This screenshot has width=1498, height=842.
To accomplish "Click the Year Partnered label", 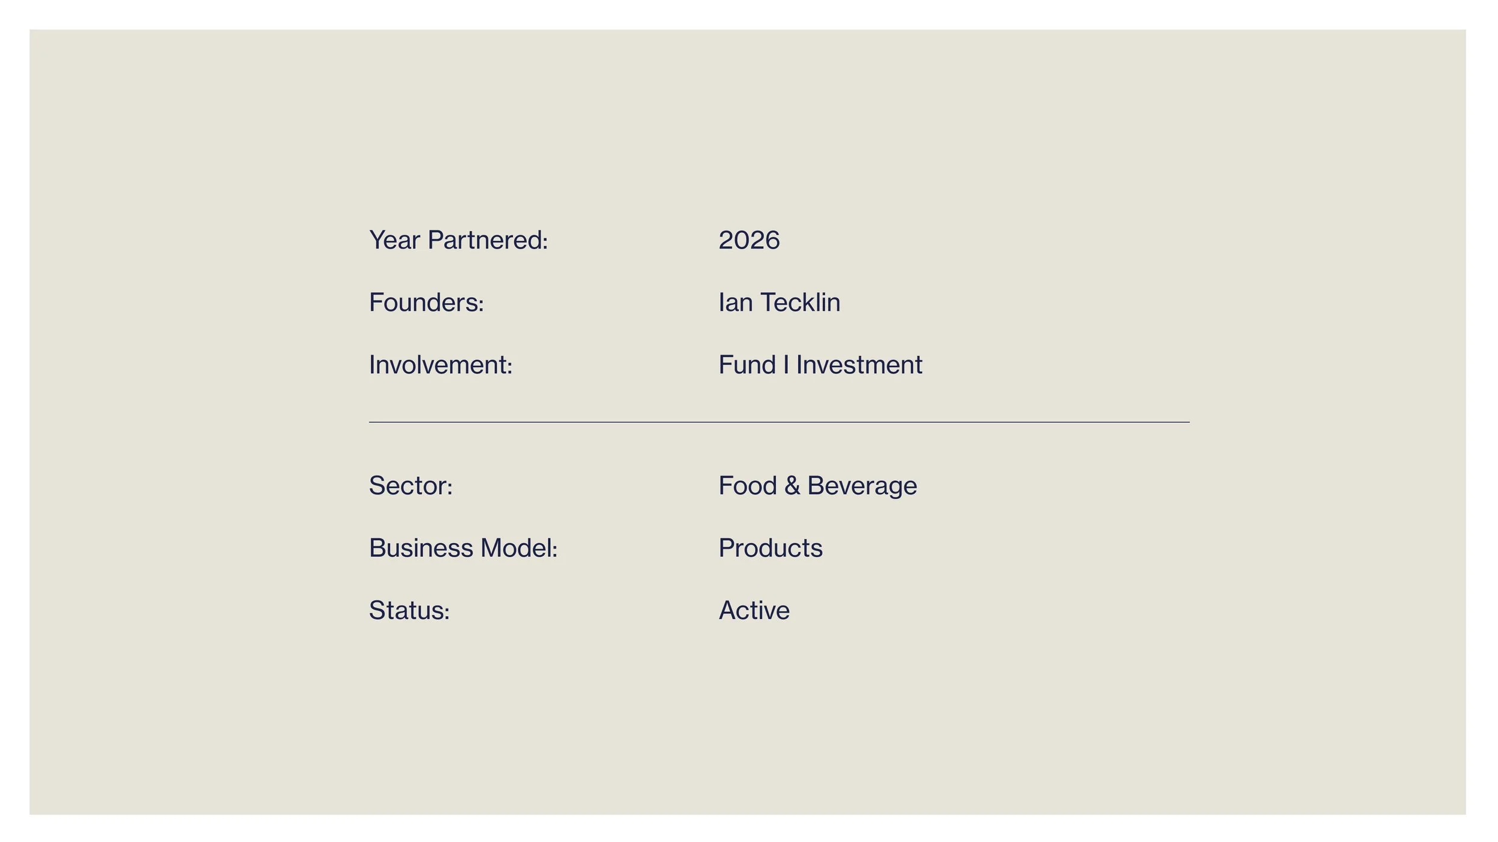I will [x=458, y=240].
